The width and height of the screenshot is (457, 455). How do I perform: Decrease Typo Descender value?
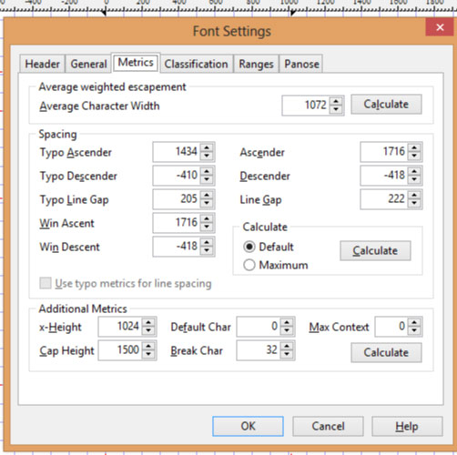[x=207, y=179]
